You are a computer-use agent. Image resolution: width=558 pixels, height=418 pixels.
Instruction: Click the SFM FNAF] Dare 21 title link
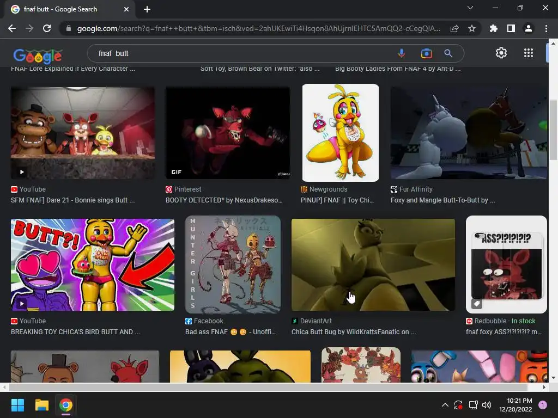click(72, 200)
